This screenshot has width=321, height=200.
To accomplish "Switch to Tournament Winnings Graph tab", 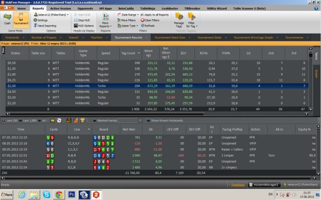I will tap(253, 38).
